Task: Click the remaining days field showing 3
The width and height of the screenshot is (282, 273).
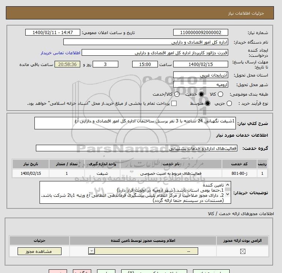Action: [x=105, y=64]
